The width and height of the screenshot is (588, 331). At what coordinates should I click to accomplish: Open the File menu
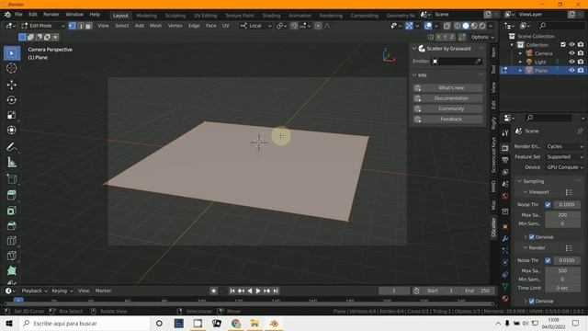click(x=18, y=15)
